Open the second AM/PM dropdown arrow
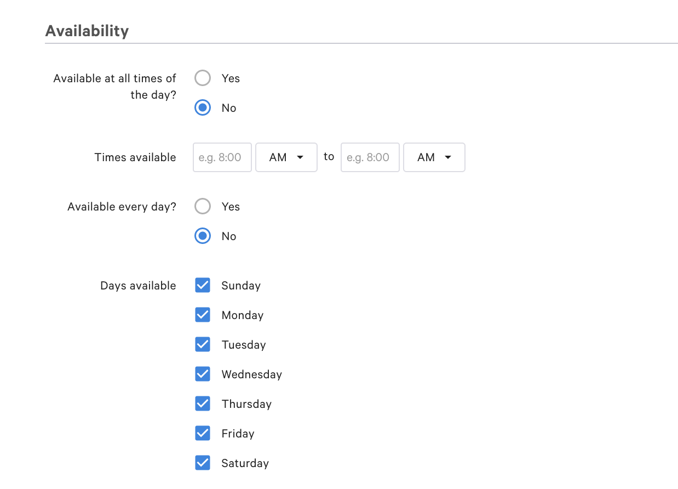The image size is (678, 489). click(448, 157)
